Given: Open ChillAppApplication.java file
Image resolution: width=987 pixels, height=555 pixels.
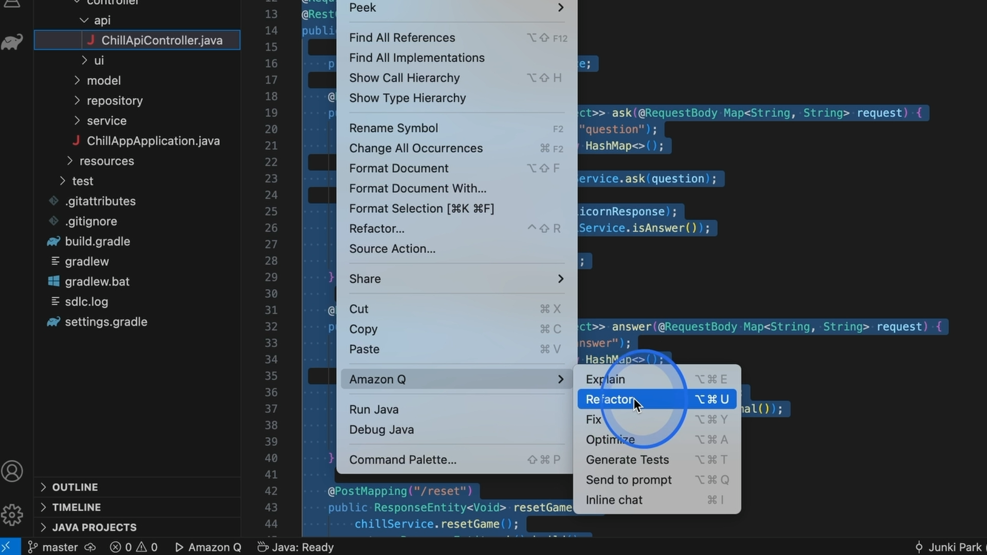Looking at the screenshot, I should click(x=153, y=141).
